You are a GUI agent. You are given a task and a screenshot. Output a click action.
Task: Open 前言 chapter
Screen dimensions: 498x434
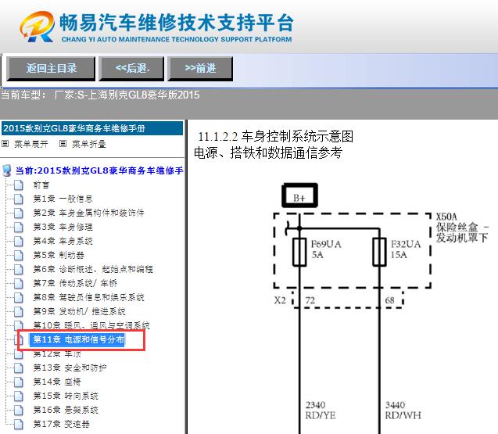coord(41,185)
